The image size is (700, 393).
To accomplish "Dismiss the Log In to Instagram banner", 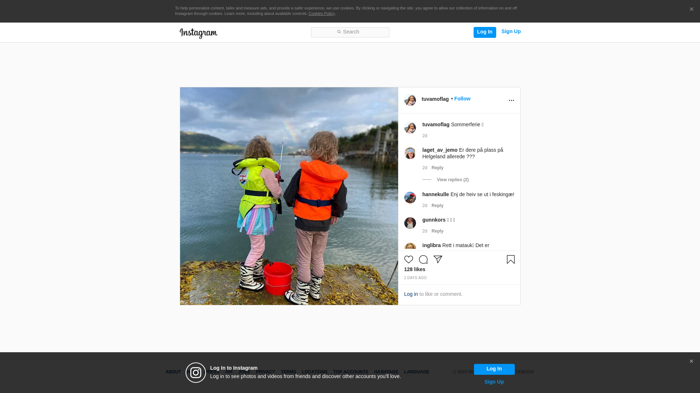I will [691, 361].
